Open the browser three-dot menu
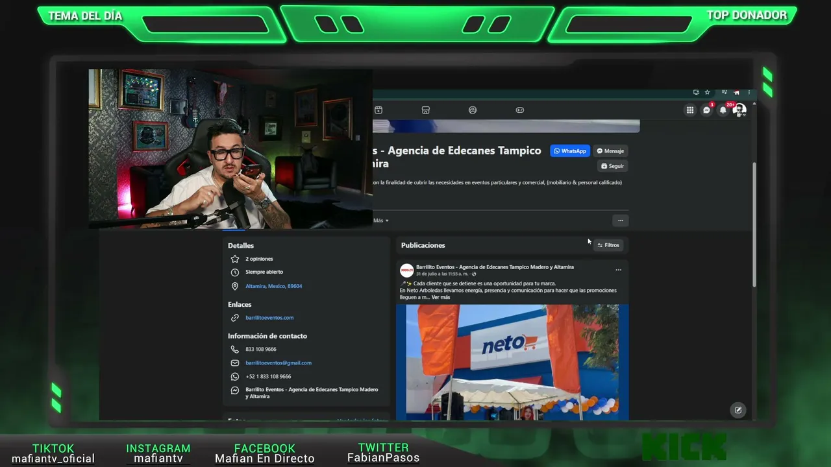This screenshot has height=467, width=831. tap(749, 92)
